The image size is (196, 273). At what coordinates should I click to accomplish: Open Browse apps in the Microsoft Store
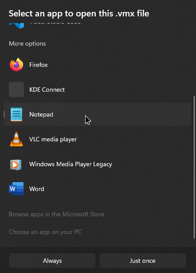(x=57, y=214)
